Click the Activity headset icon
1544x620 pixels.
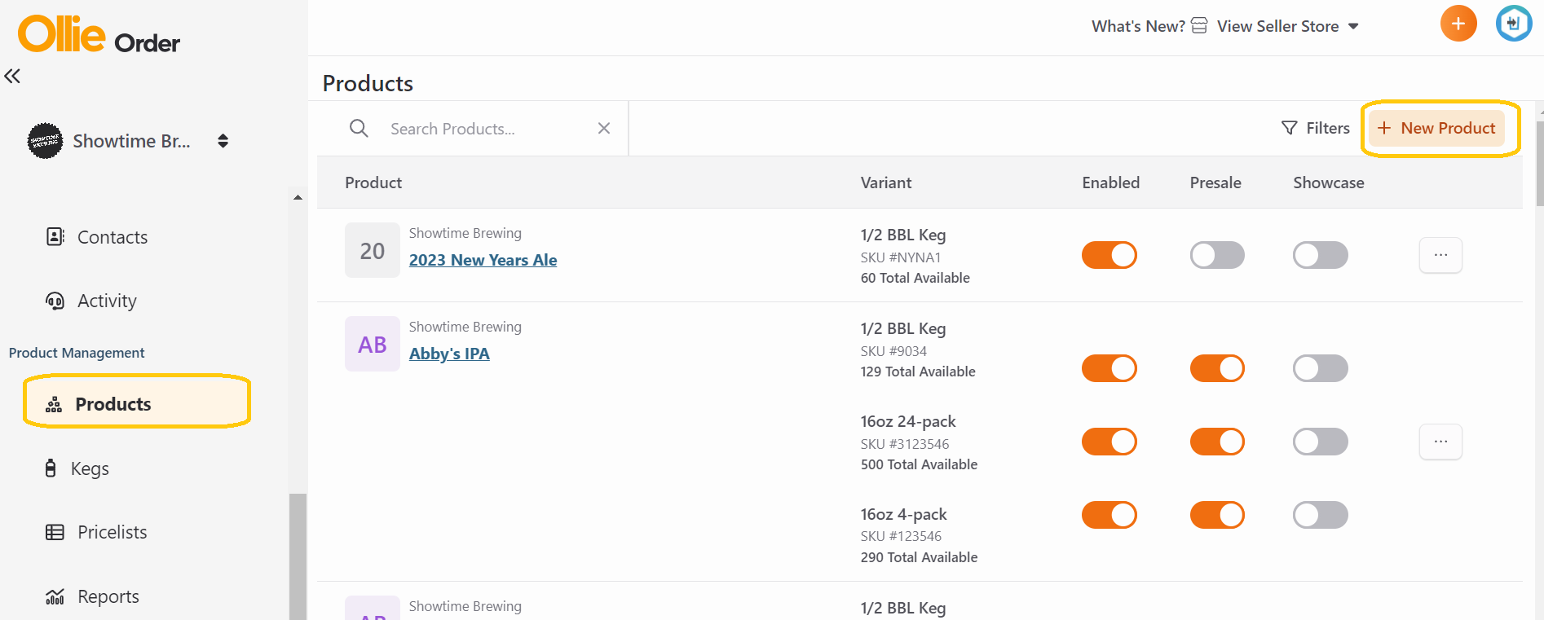pyautogui.click(x=55, y=301)
